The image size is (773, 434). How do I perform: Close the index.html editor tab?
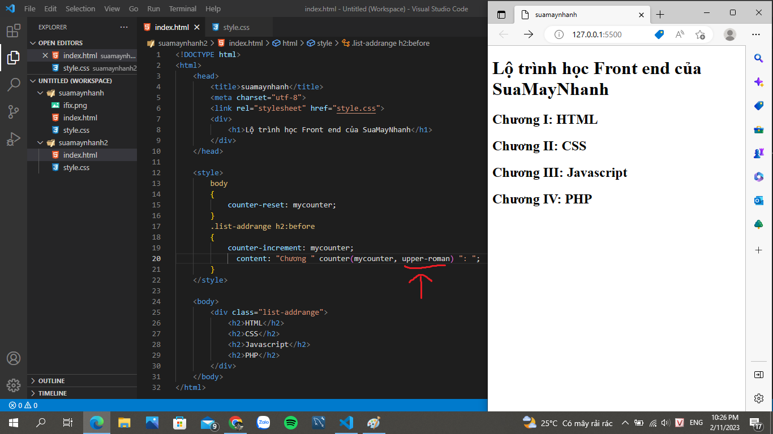pyautogui.click(x=197, y=27)
